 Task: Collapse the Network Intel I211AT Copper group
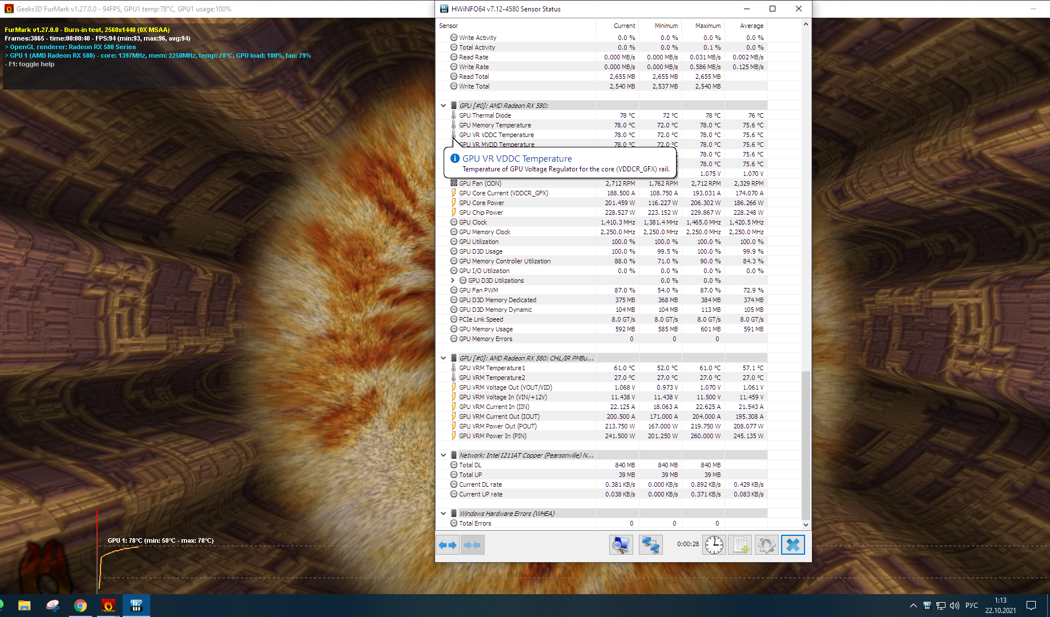pos(443,455)
